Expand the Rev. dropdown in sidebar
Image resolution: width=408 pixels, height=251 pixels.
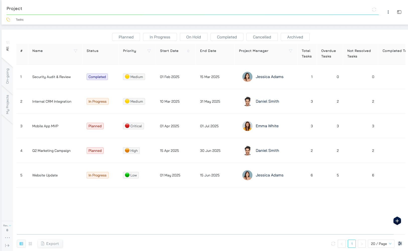[x=7, y=225]
